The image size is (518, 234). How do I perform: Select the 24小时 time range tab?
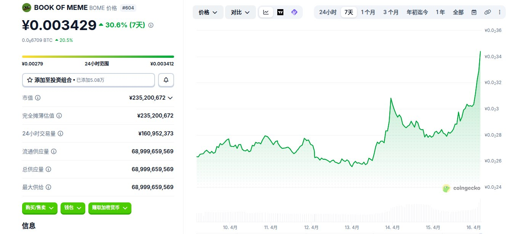(328, 12)
